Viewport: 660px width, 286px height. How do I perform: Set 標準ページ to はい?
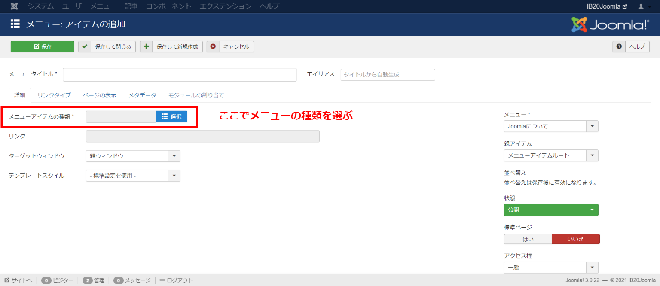point(528,239)
